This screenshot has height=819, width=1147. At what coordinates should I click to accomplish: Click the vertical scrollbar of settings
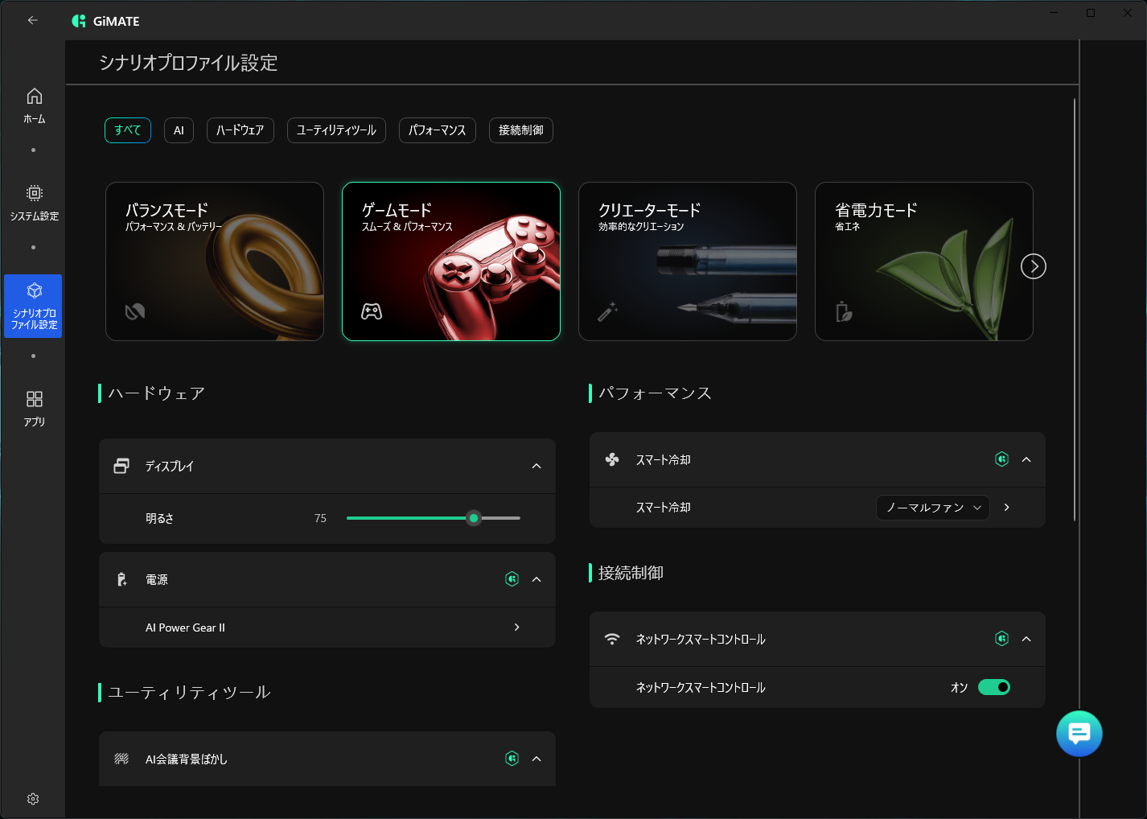(x=1075, y=310)
